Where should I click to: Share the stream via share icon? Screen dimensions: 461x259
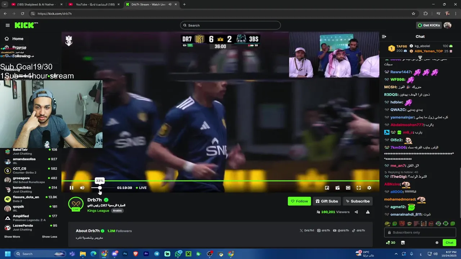coord(356,212)
